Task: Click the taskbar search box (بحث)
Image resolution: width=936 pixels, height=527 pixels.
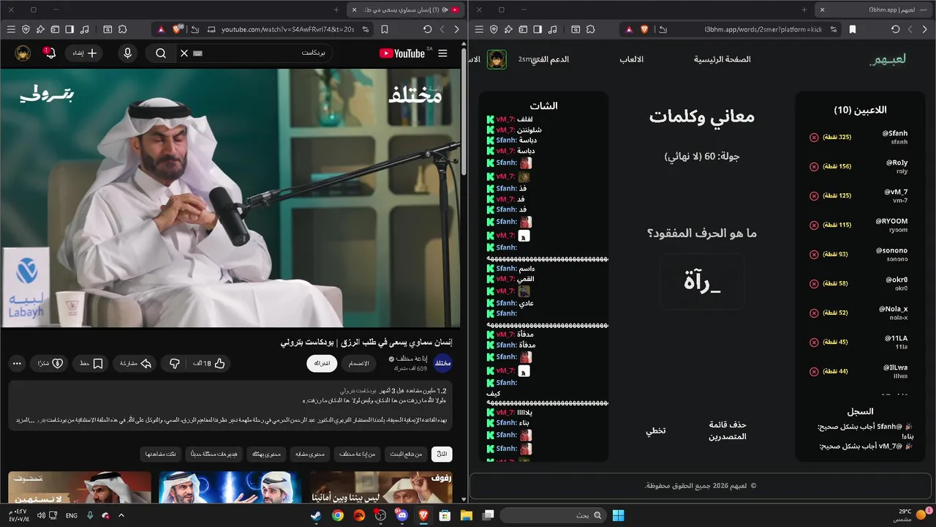Action: click(554, 515)
